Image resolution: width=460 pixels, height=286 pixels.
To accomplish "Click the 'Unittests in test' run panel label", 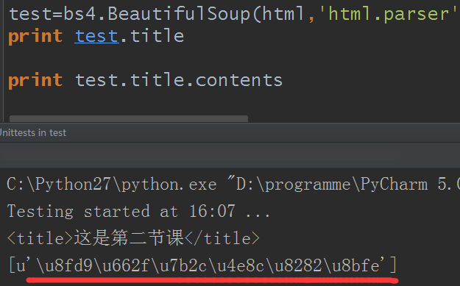I will click(33, 133).
